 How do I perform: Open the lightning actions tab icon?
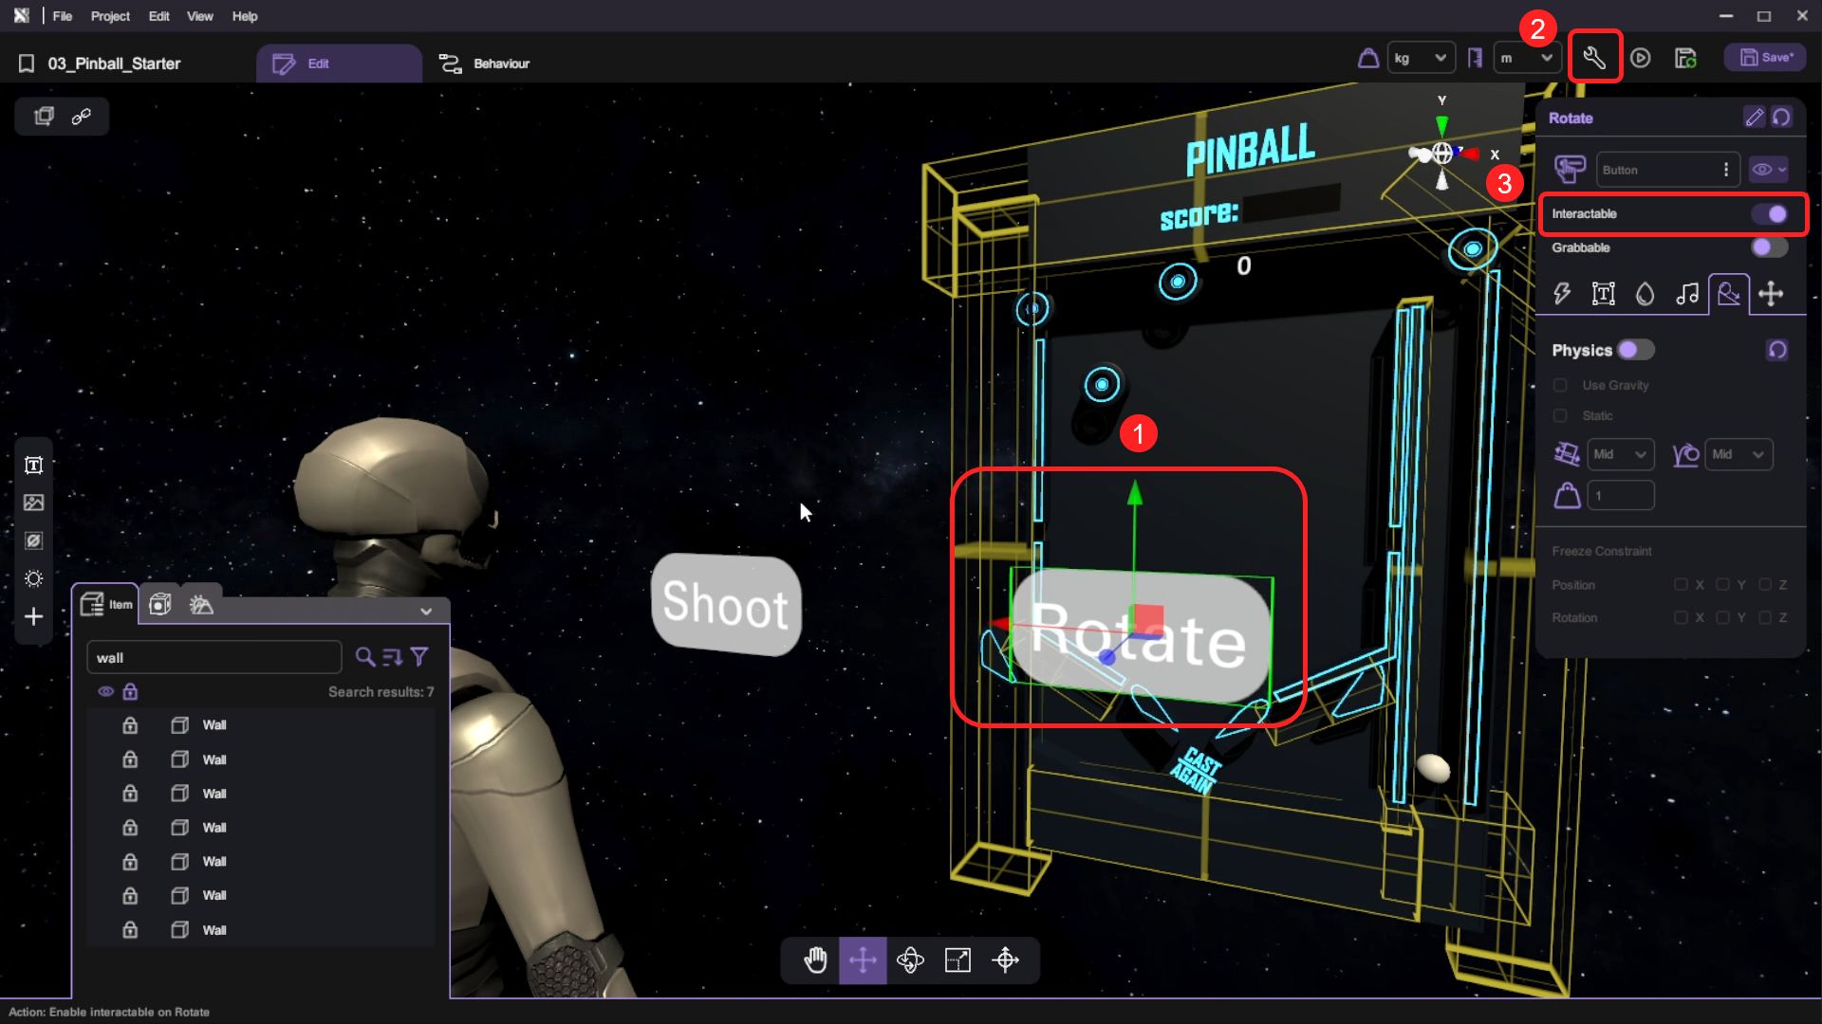tap(1562, 294)
